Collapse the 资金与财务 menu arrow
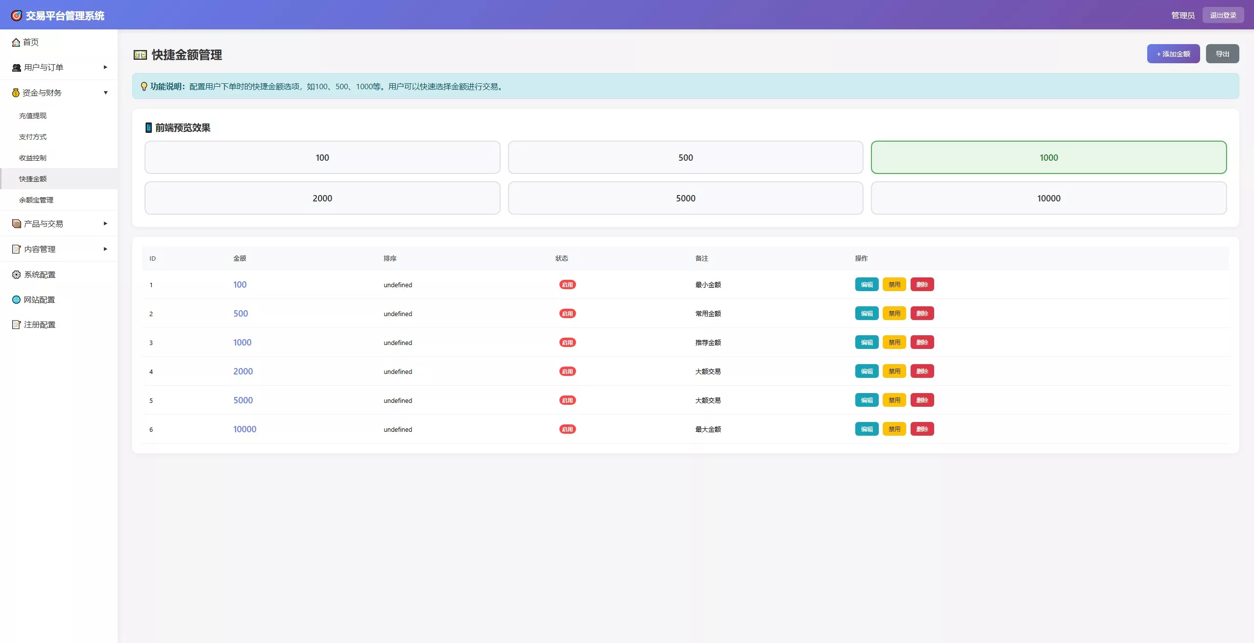The width and height of the screenshot is (1254, 643). click(105, 93)
